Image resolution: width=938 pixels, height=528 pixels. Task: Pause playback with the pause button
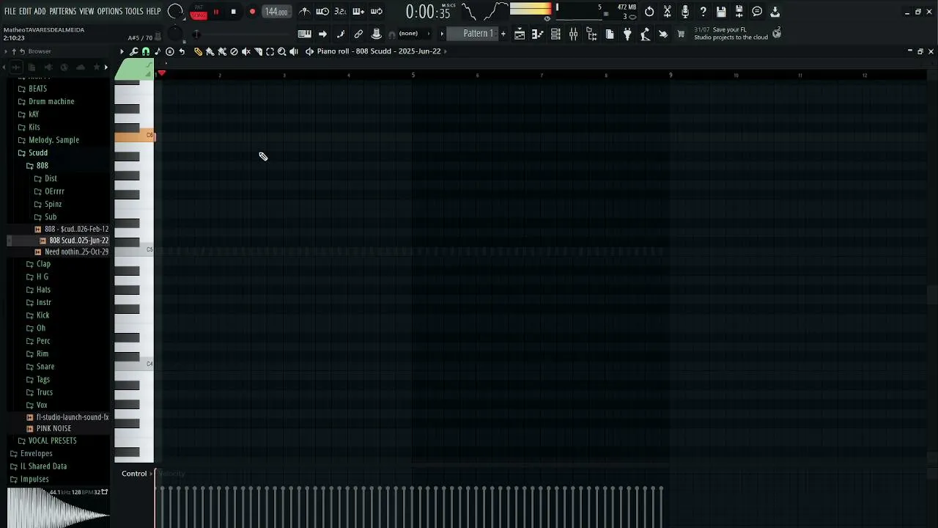216,12
